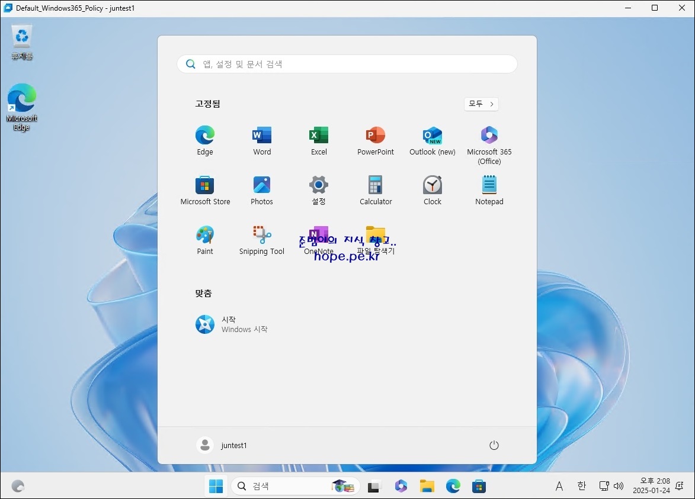Maximize the Default_Windows365_Policy window
695x499 pixels.
[x=654, y=8]
